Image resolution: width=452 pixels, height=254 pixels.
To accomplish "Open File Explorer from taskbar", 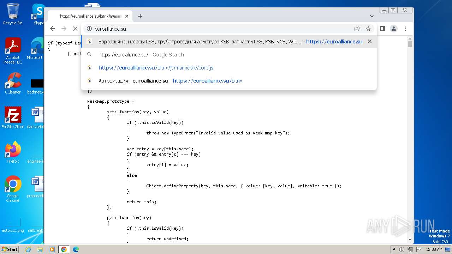I will [40, 249].
